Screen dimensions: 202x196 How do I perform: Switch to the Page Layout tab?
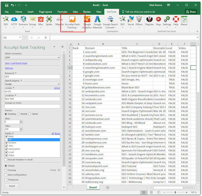click(45, 12)
